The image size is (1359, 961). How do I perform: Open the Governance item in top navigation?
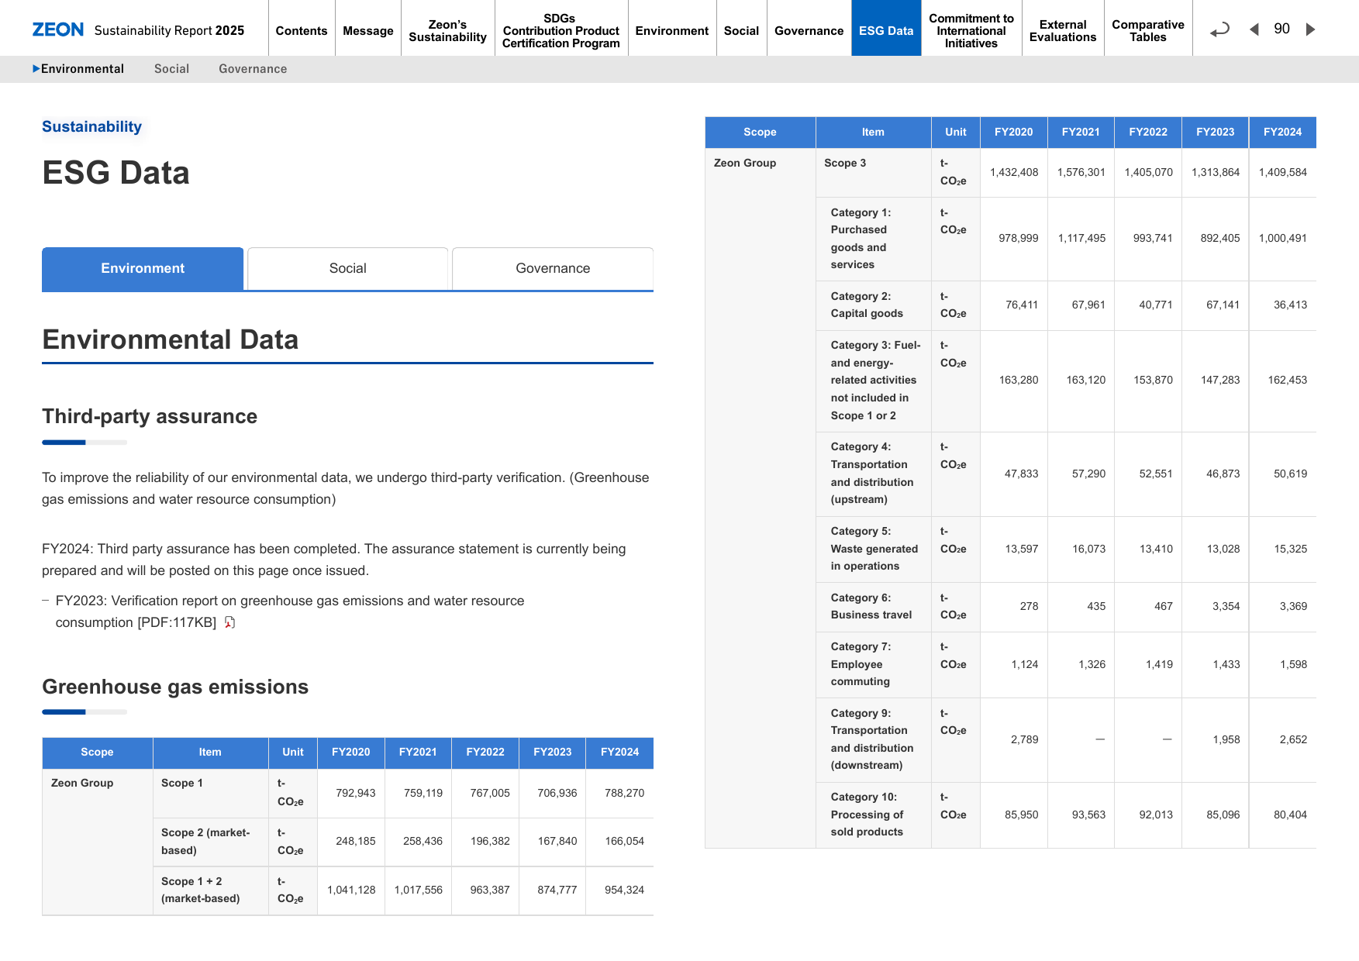pyautogui.click(x=809, y=30)
